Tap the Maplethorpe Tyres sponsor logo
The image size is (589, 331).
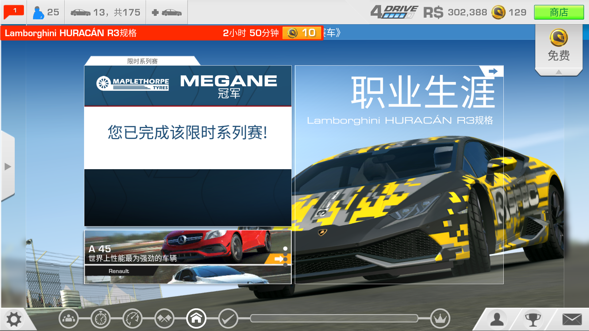tap(133, 83)
